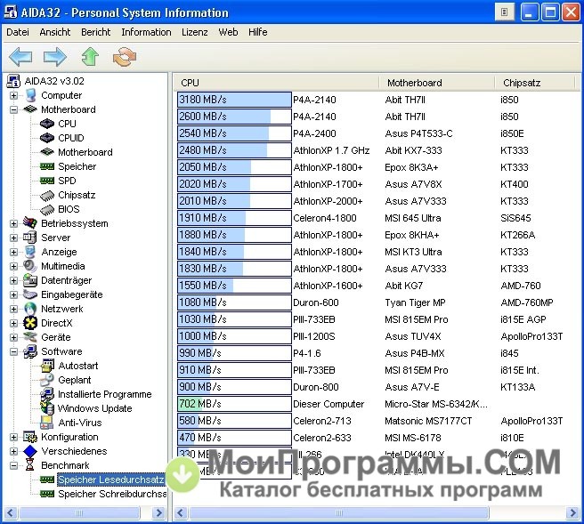Click the Tyan Tiger MP cell
Image resolution: width=584 pixels, height=524 pixels.
click(415, 302)
